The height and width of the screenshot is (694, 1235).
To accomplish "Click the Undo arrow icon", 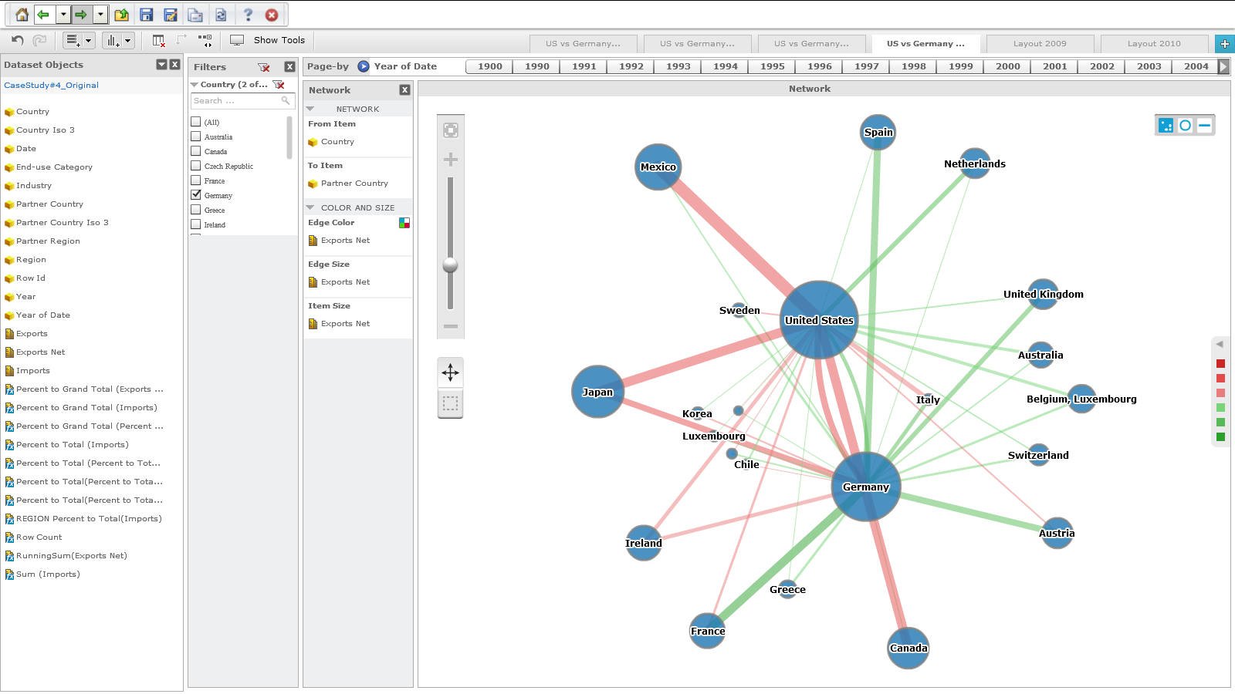I will [x=18, y=40].
